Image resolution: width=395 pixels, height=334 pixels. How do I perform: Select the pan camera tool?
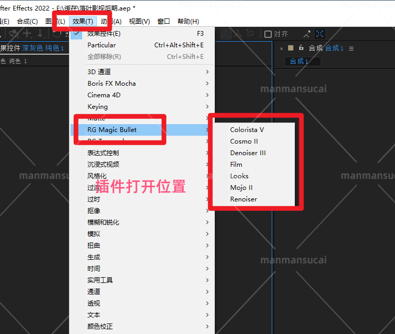click(27, 34)
